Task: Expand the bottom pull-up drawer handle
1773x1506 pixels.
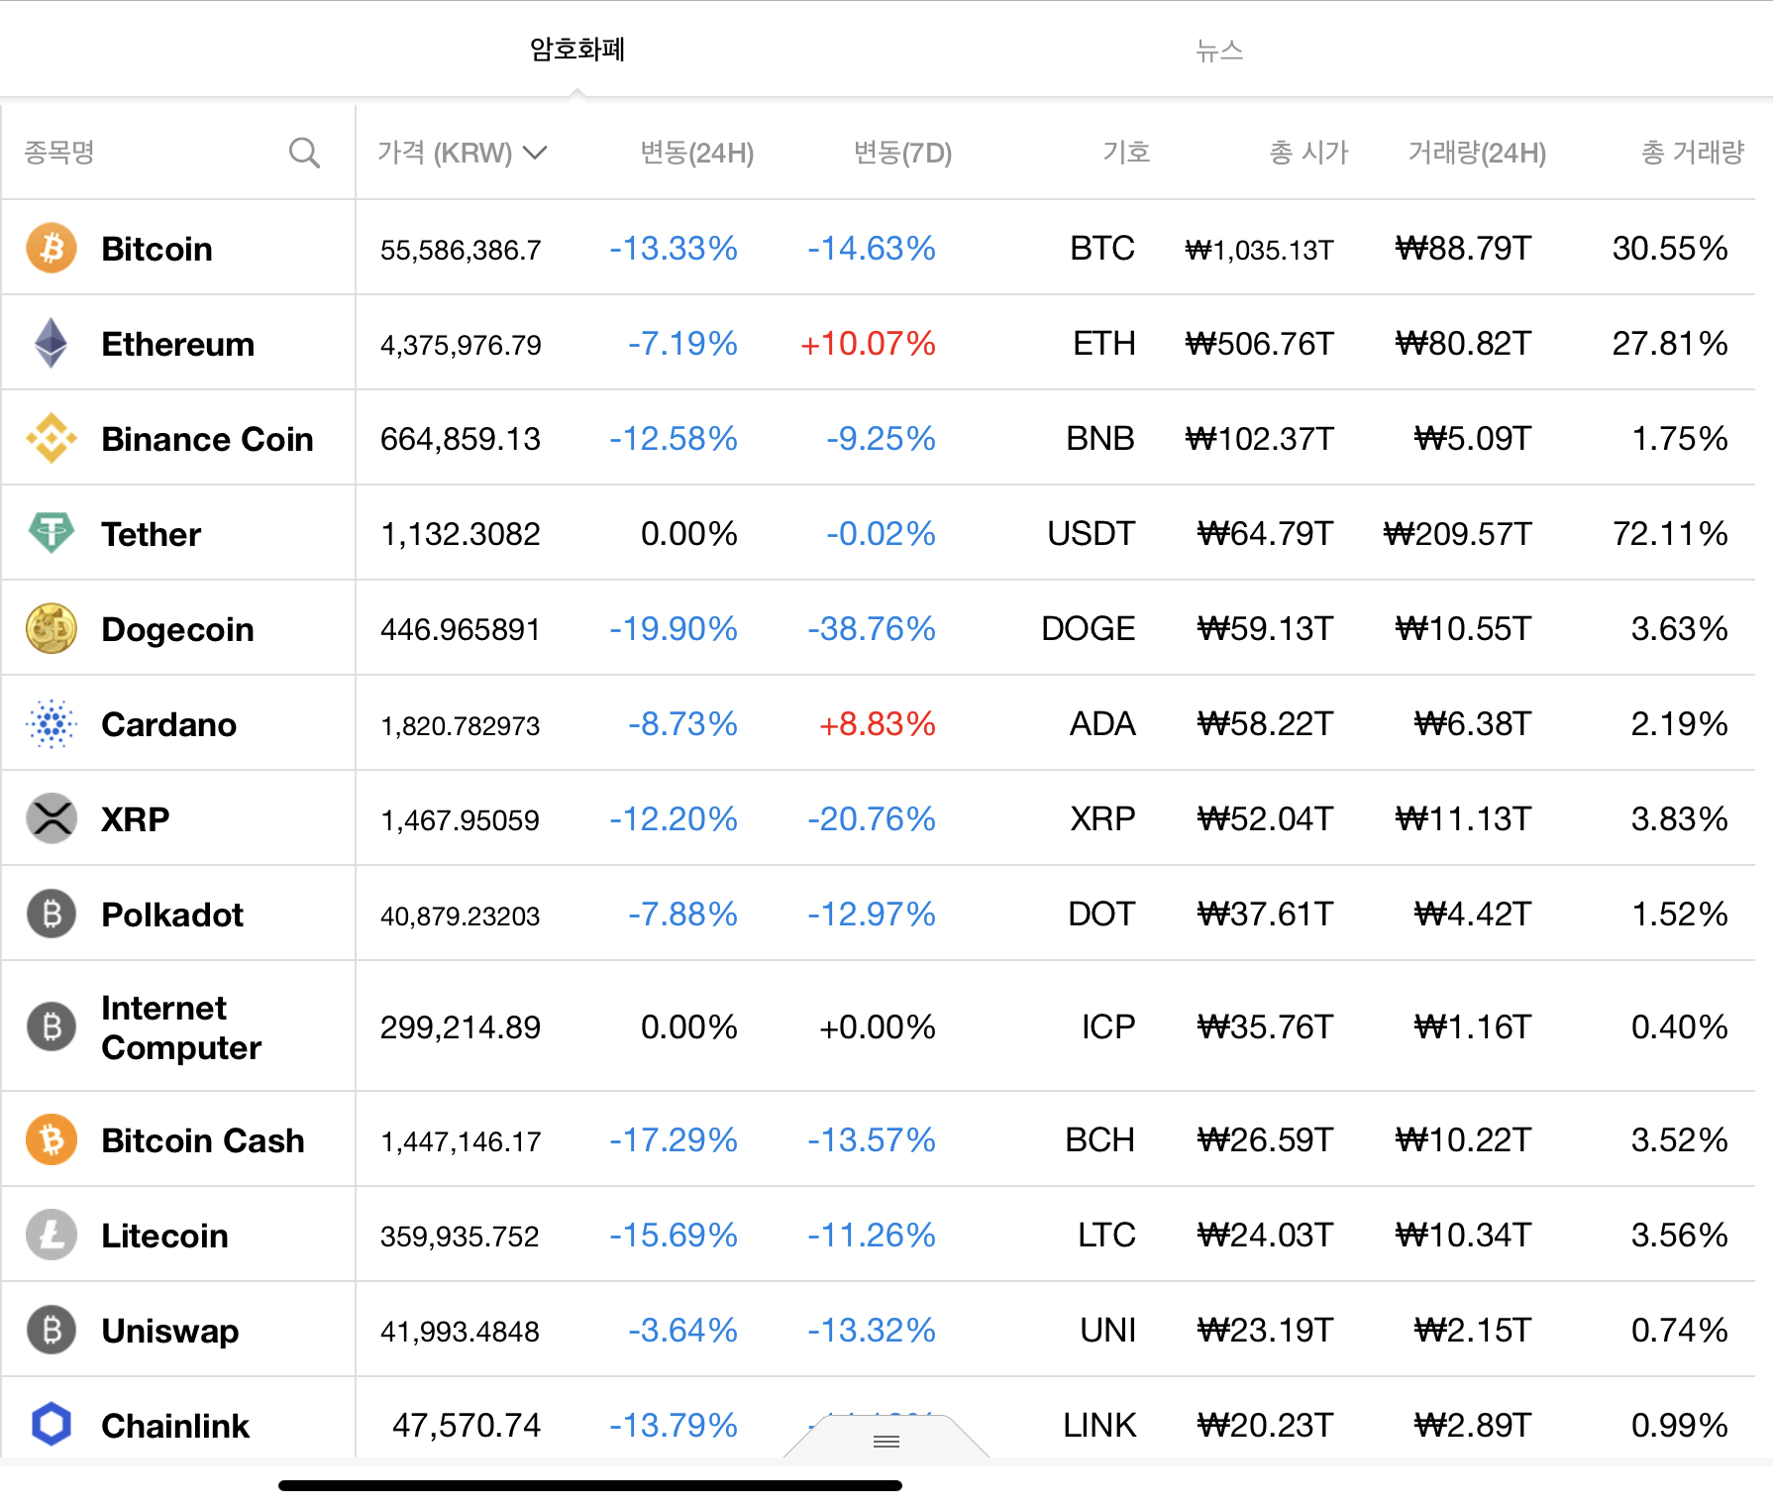Action: pyautogui.click(x=886, y=1441)
